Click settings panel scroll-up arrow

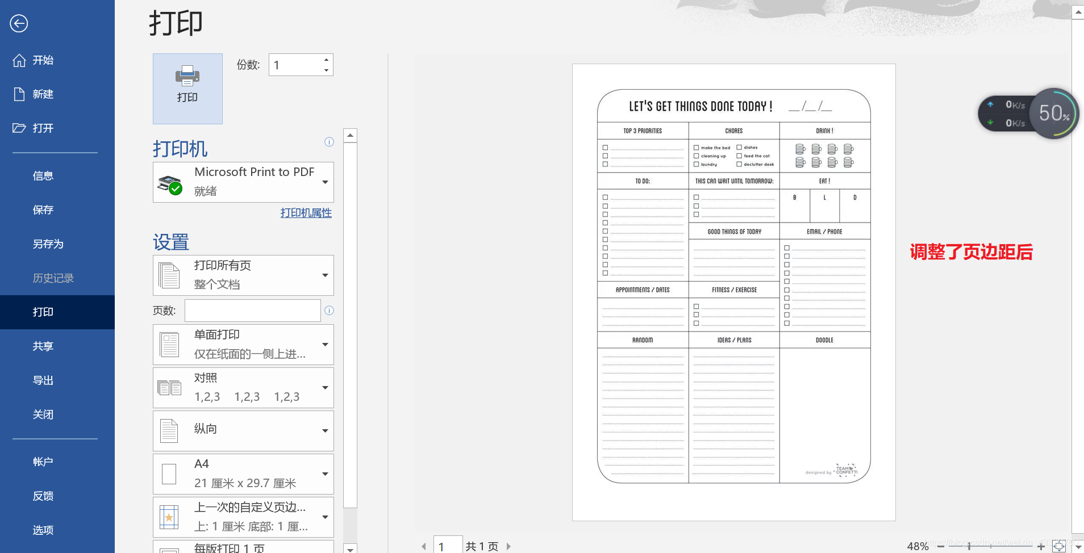351,135
